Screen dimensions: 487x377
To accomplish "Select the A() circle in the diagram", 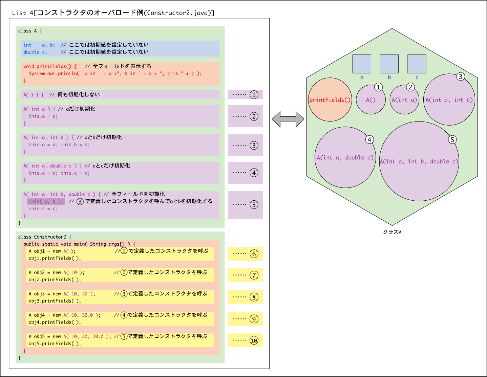I will click(371, 99).
